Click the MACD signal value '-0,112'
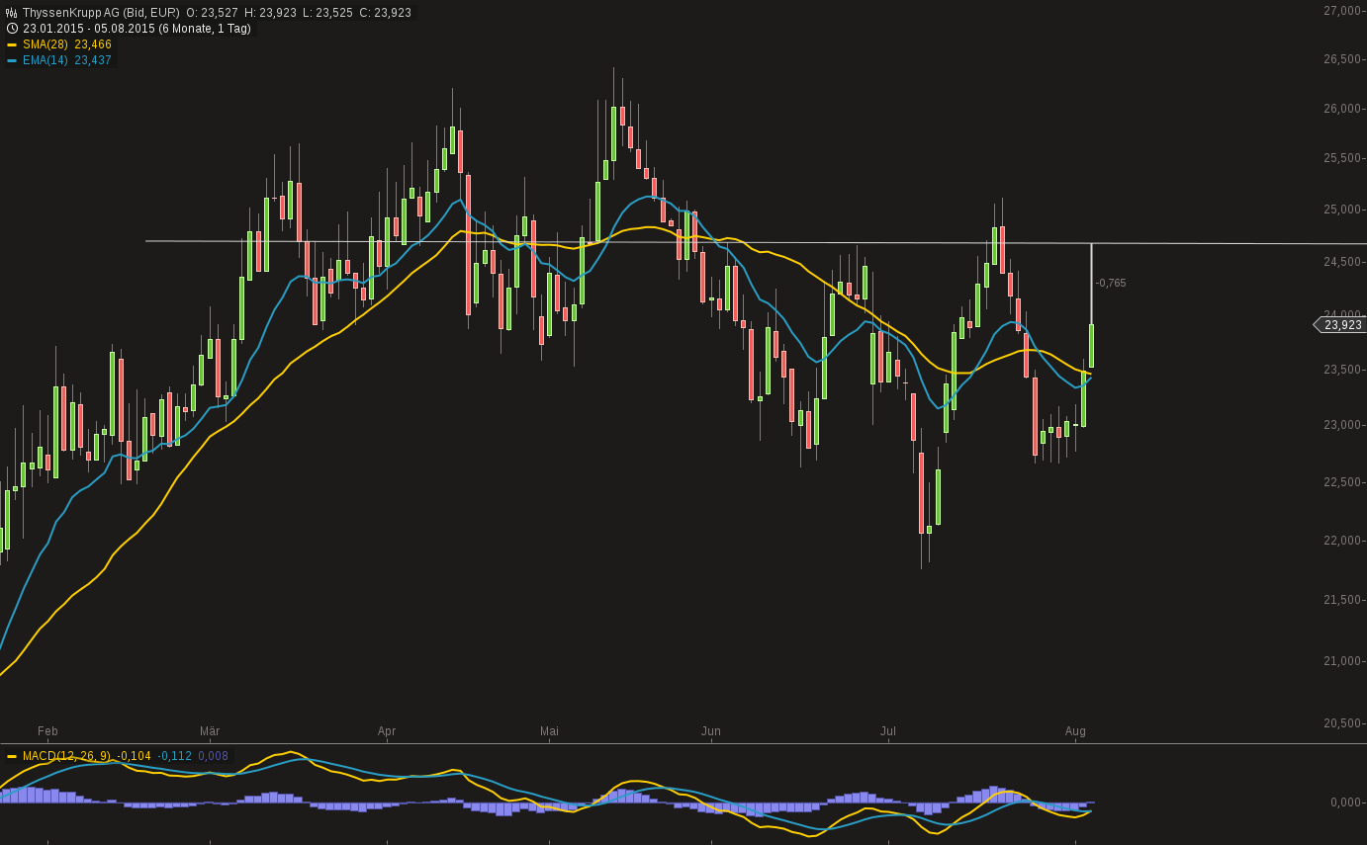 tap(175, 756)
